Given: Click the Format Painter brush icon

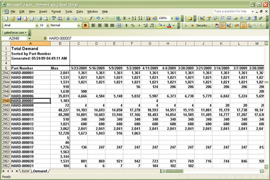Looking at the screenshot, I should click(91, 18).
